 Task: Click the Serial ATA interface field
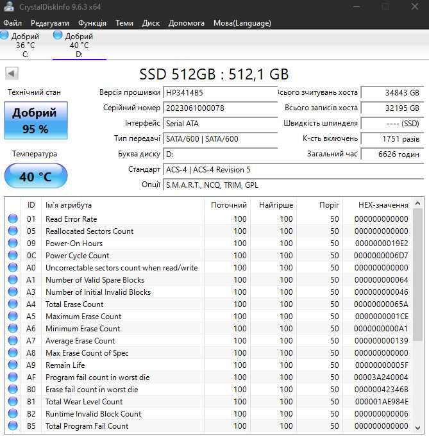(220, 123)
